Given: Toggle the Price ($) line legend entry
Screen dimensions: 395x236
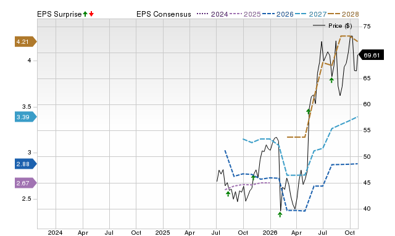Looking at the screenshot, I should coord(333,26).
